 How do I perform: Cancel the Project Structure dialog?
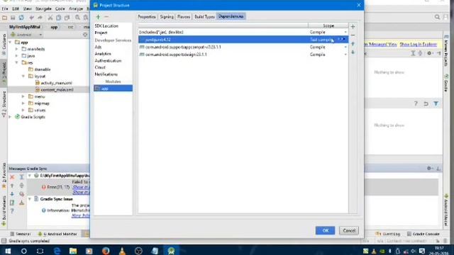pos(349,230)
